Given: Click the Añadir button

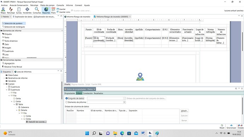Looking at the screenshot, I should (184, 111).
